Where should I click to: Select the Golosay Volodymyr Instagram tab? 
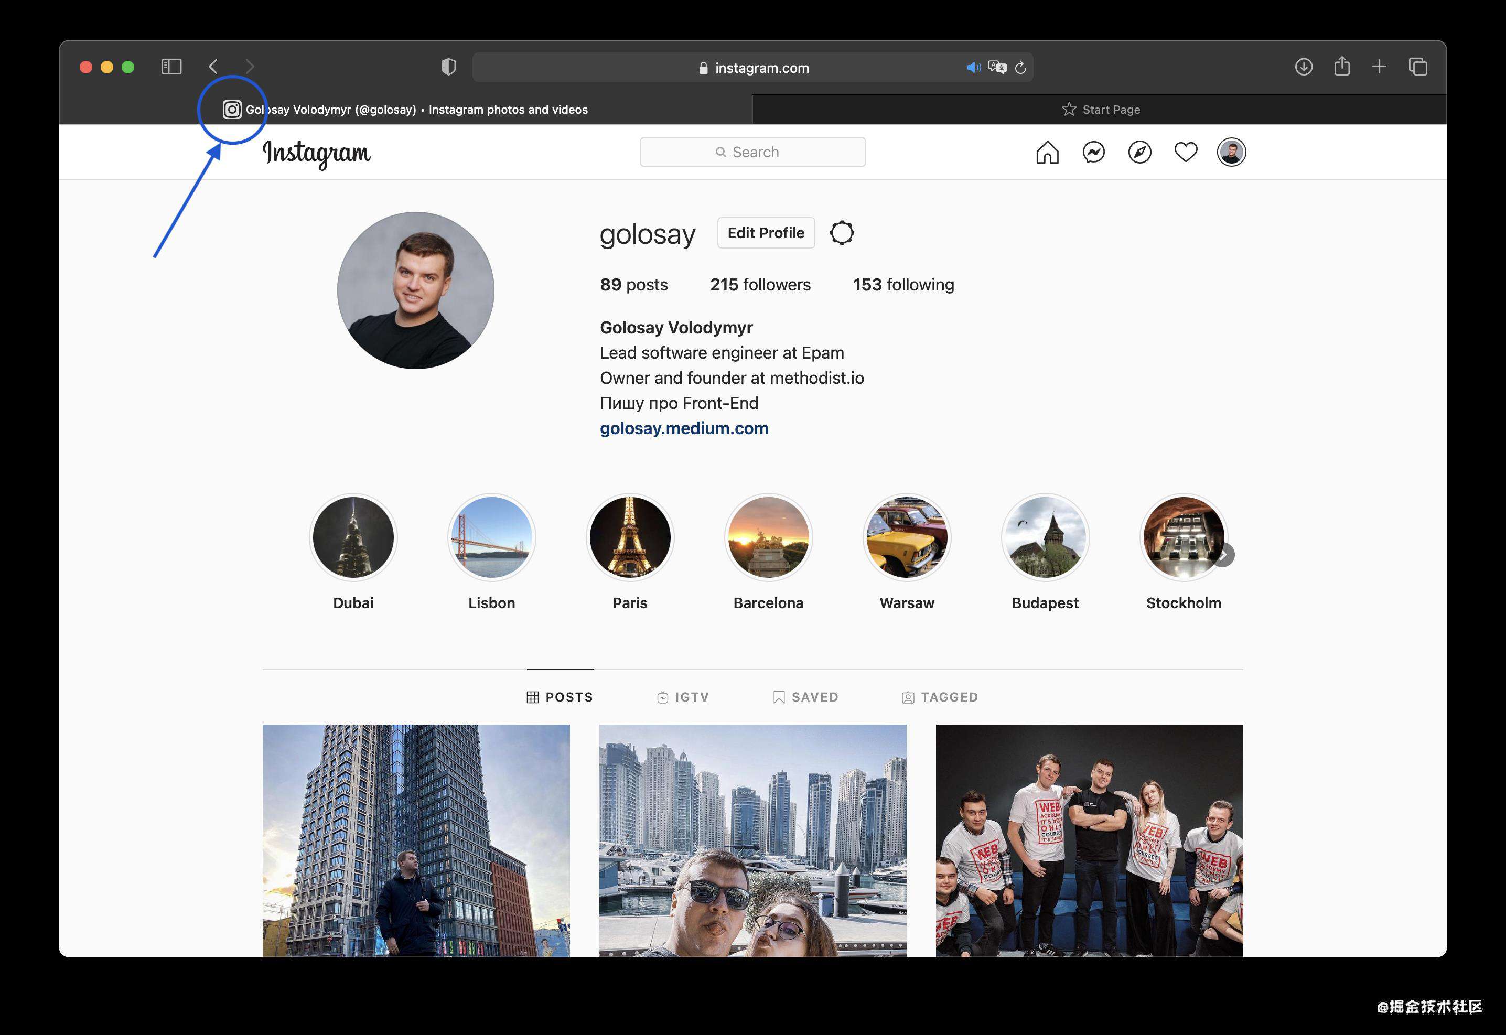coord(405,110)
